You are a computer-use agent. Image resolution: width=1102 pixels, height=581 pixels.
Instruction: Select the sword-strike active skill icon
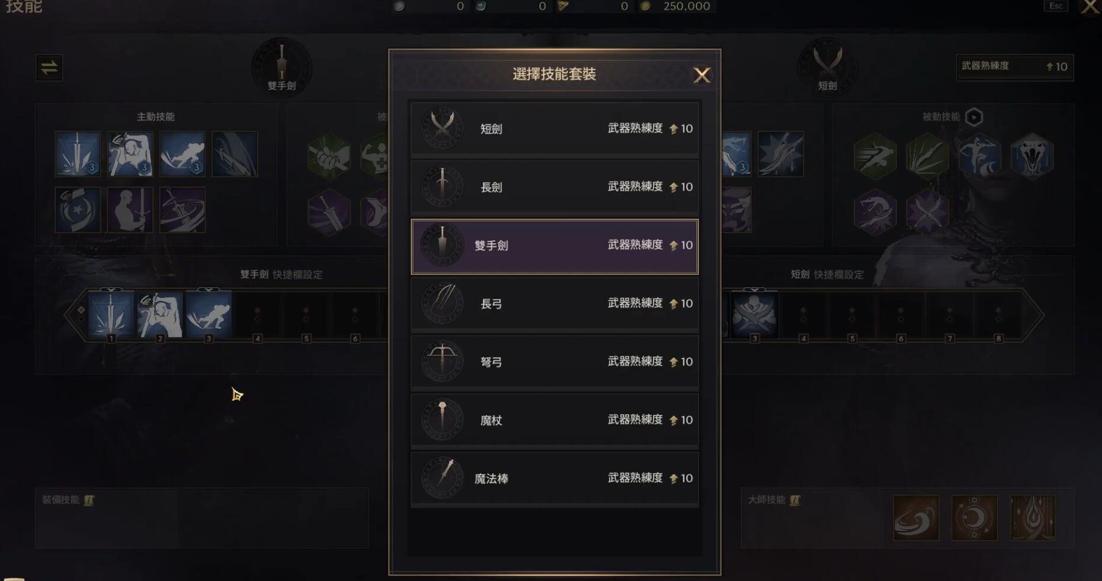tap(78, 154)
